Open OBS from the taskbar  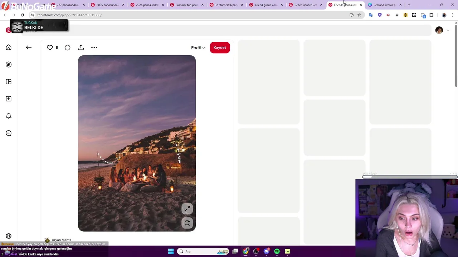pos(256,251)
